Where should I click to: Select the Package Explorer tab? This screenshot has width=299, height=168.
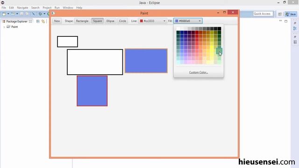(x=17, y=21)
